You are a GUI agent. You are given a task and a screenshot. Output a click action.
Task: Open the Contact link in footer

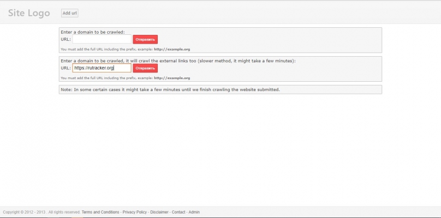pos(178,212)
